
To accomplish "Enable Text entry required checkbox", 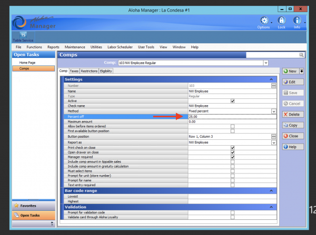I will (233, 185).
